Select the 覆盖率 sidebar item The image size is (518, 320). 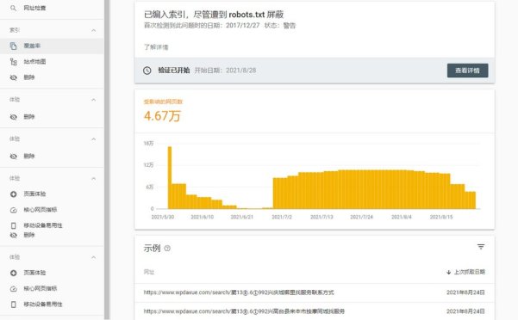point(52,46)
